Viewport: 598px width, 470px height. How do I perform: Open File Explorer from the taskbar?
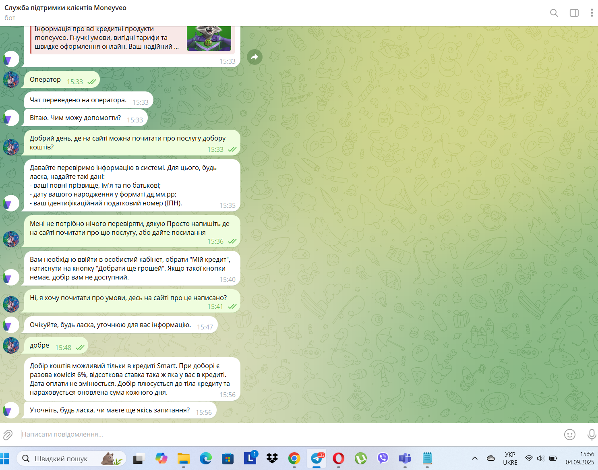[x=184, y=458]
